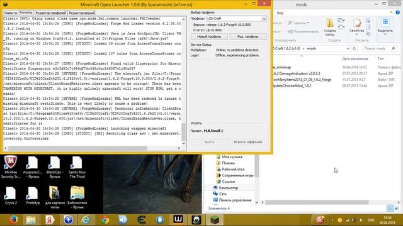
Task: Show hidden system tray icons arrow
Action: (332, 220)
